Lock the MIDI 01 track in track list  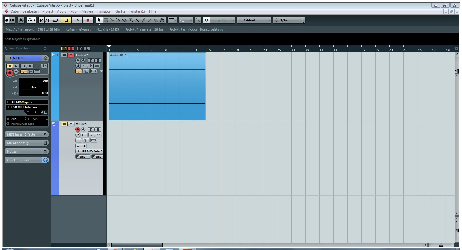(x=86, y=140)
